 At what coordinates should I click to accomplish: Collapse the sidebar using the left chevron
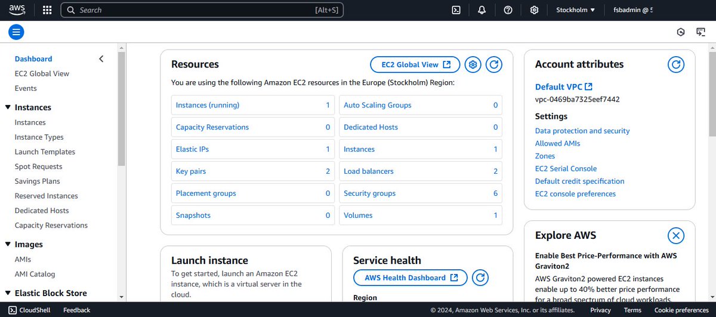[101, 59]
